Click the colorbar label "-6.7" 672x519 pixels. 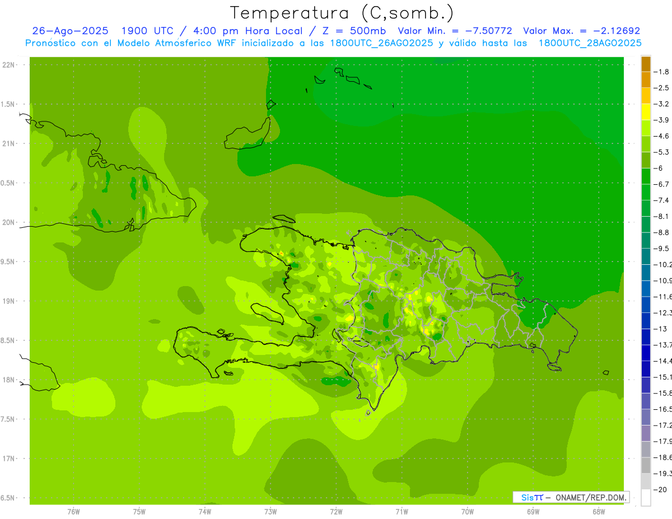coord(661,184)
